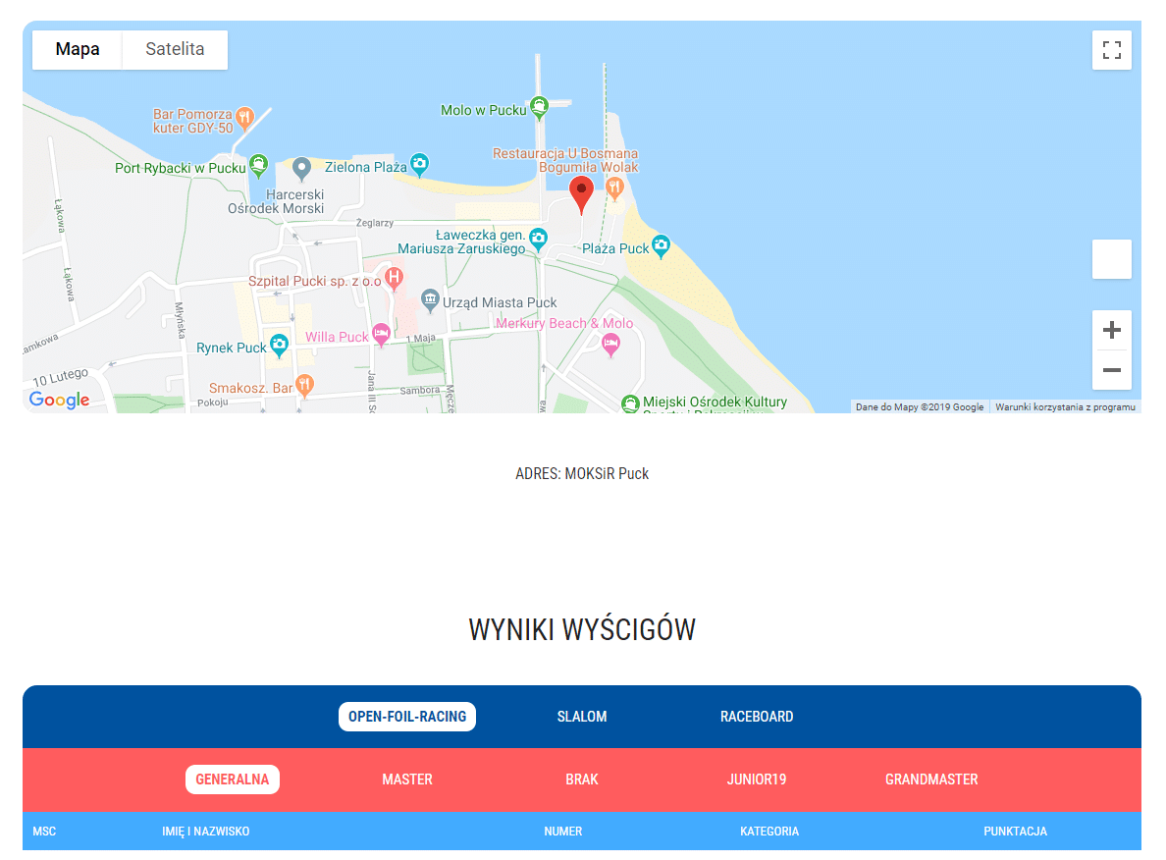Viewport: 1166px width, 860px height.
Task: Click the 1 Maja street label
Action: point(421,339)
